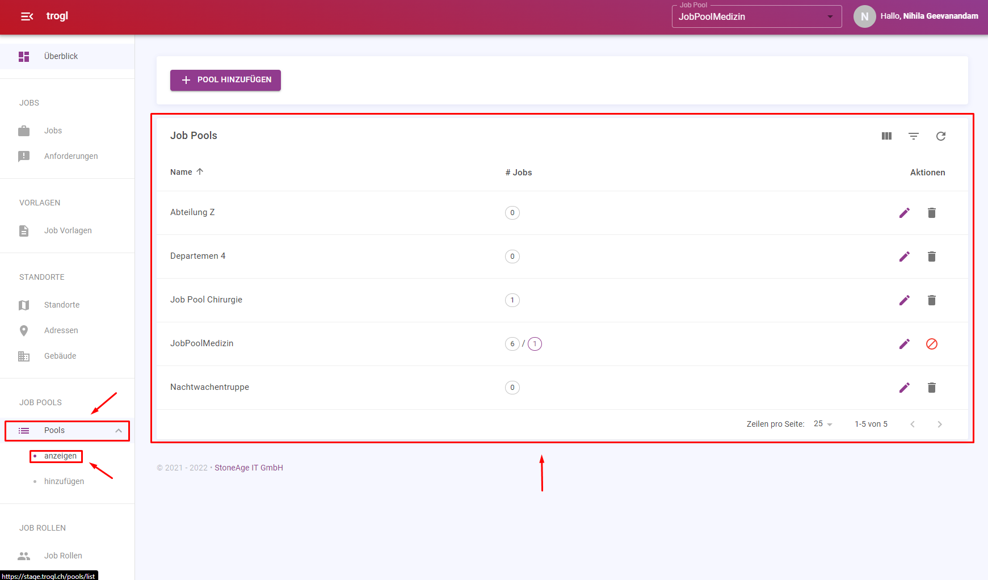Image resolution: width=988 pixels, height=580 pixels.
Task: Edit the JobPoolMedizin pool
Action: pos(905,344)
